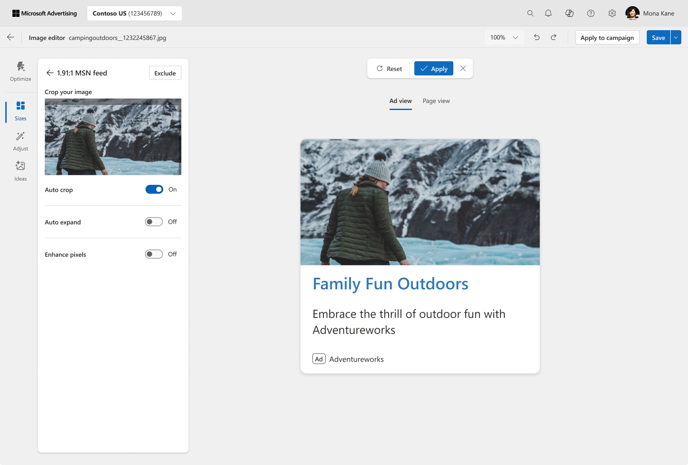Undo the last edit

pos(537,37)
